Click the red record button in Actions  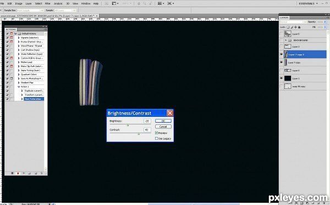[x=18, y=173]
